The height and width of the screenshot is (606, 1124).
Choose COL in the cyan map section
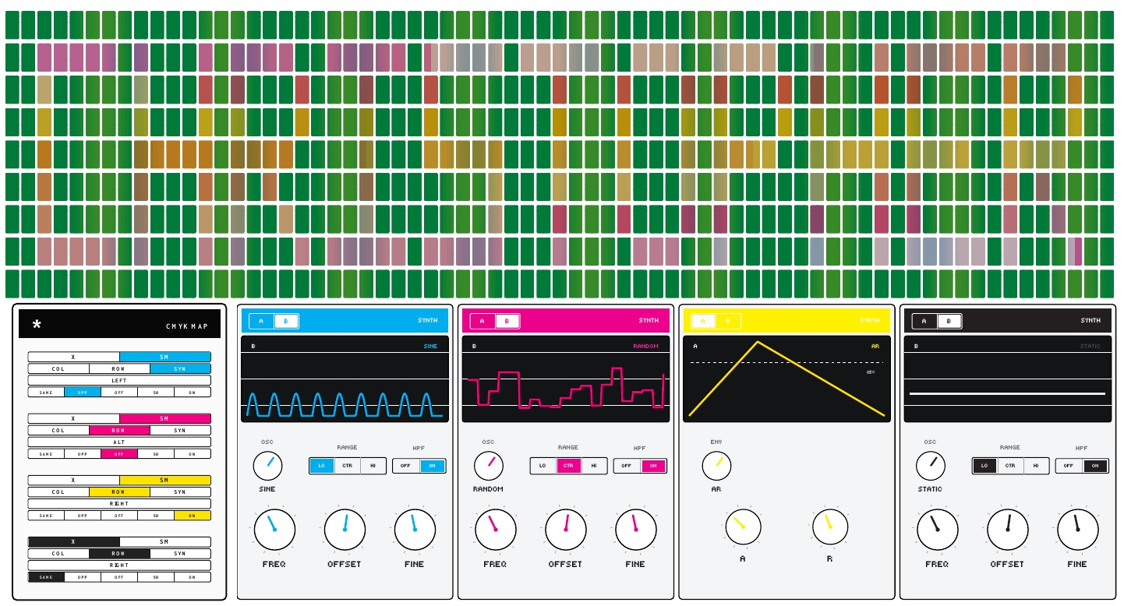pos(58,368)
